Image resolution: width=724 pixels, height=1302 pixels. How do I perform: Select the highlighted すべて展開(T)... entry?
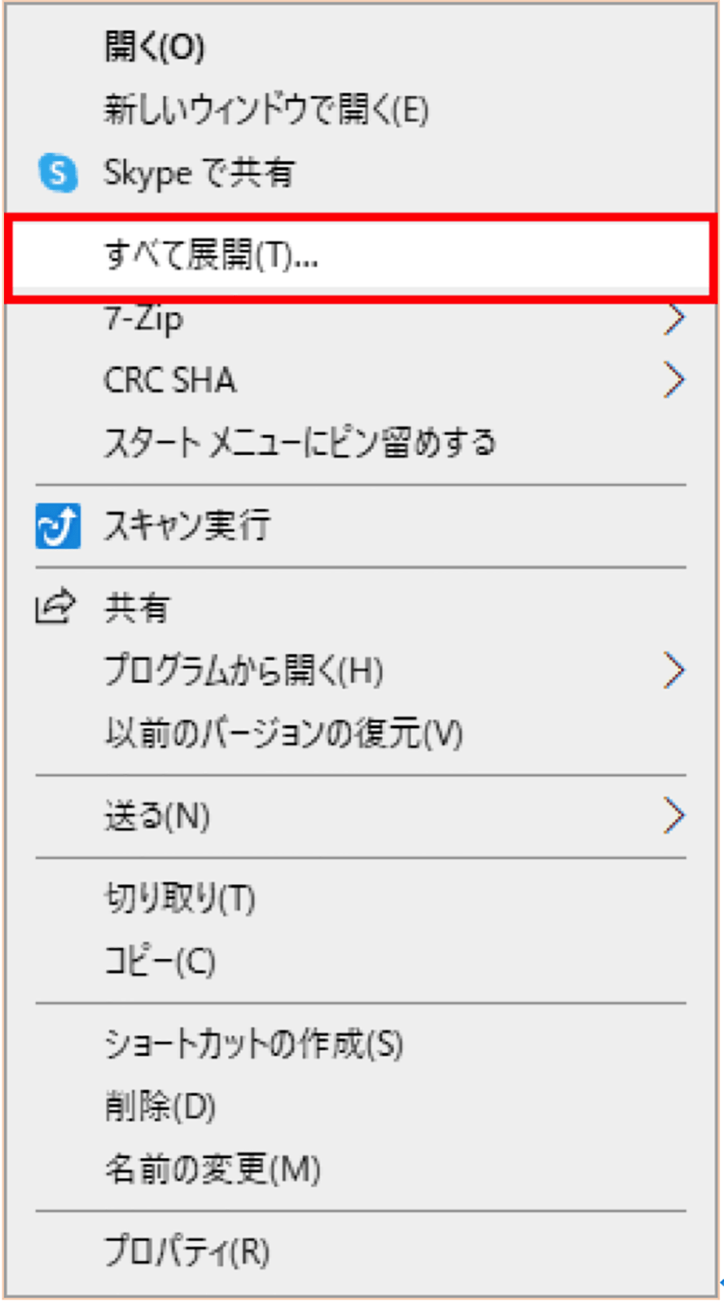361,258
